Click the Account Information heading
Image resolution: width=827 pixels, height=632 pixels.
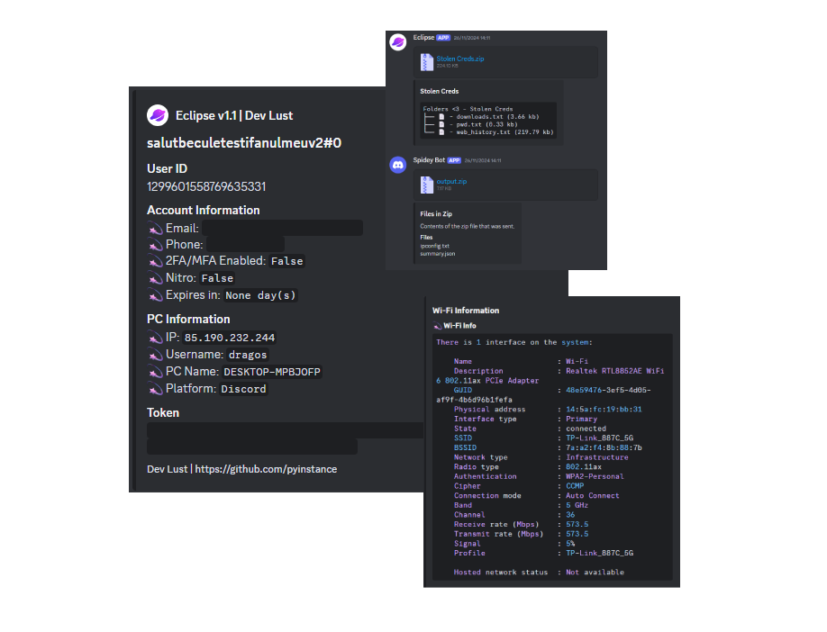point(203,211)
